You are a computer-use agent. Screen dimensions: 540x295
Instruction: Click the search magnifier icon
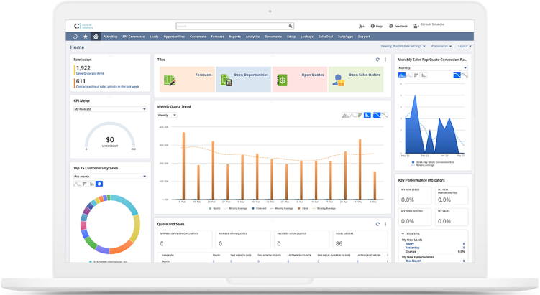291,26
